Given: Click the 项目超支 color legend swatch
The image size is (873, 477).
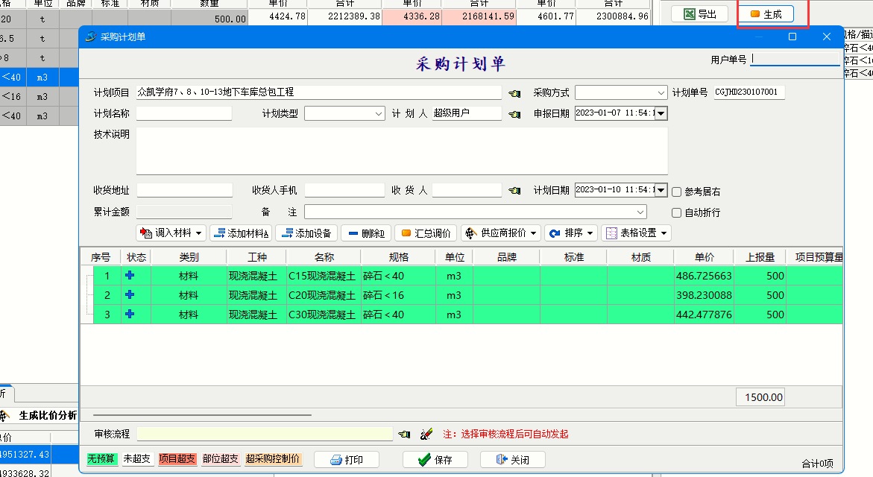Looking at the screenshot, I should point(177,459).
